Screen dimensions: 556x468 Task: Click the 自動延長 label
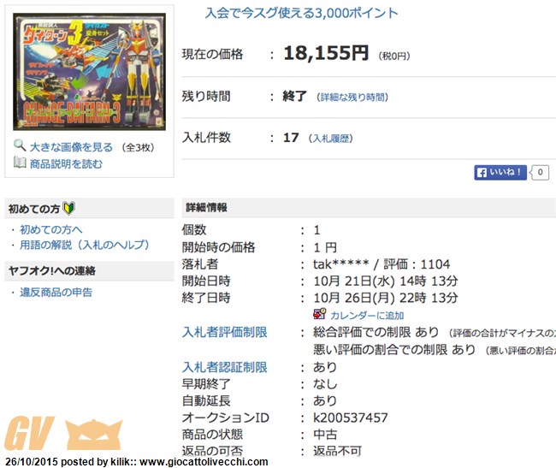click(x=206, y=400)
